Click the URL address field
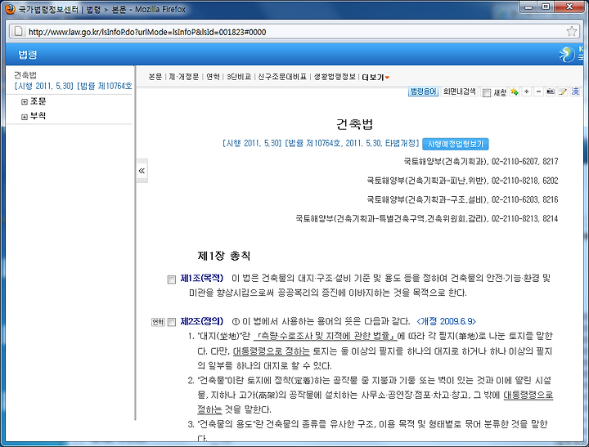589x447 pixels. tap(294, 32)
